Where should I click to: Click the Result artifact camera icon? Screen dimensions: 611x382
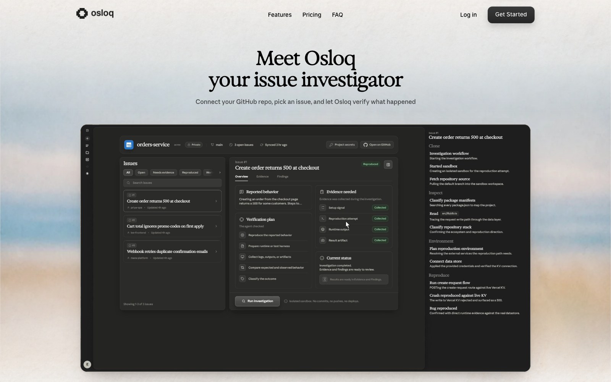(x=323, y=240)
